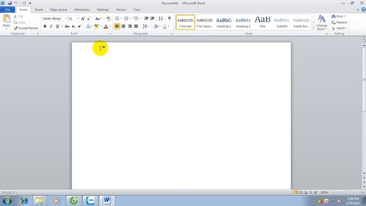Open the Windows Start menu
The image size is (366, 206).
7,201
